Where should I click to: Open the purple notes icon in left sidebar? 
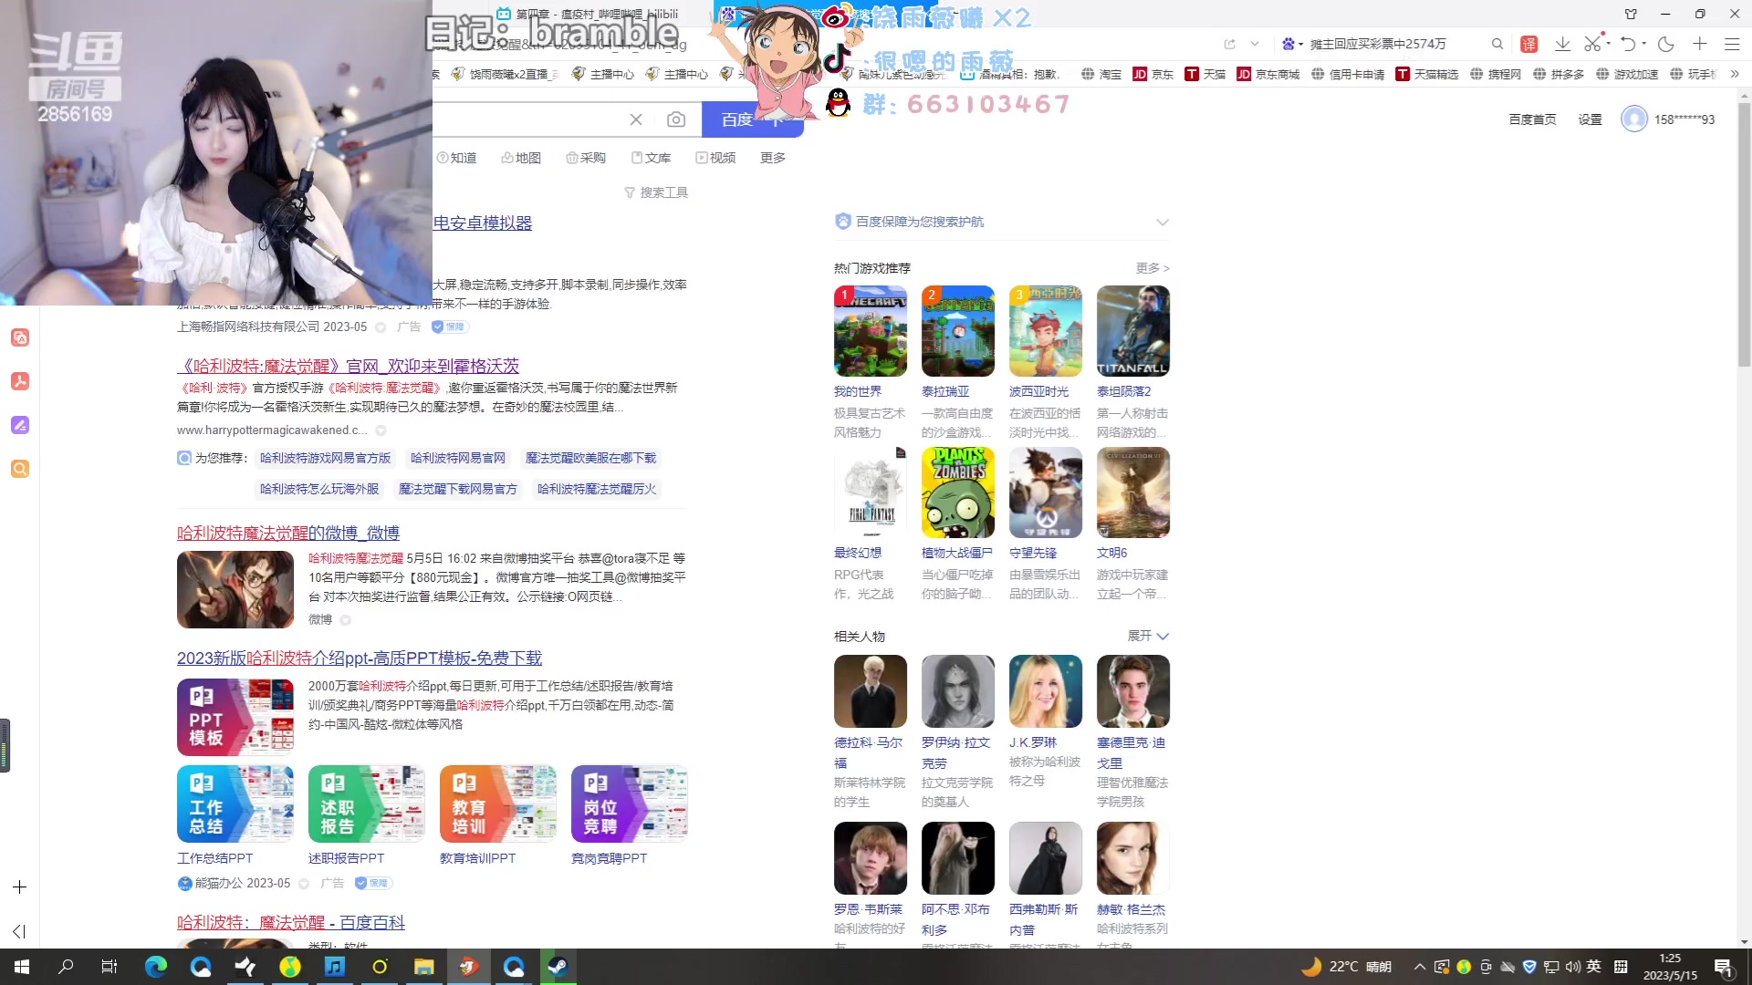click(x=20, y=425)
